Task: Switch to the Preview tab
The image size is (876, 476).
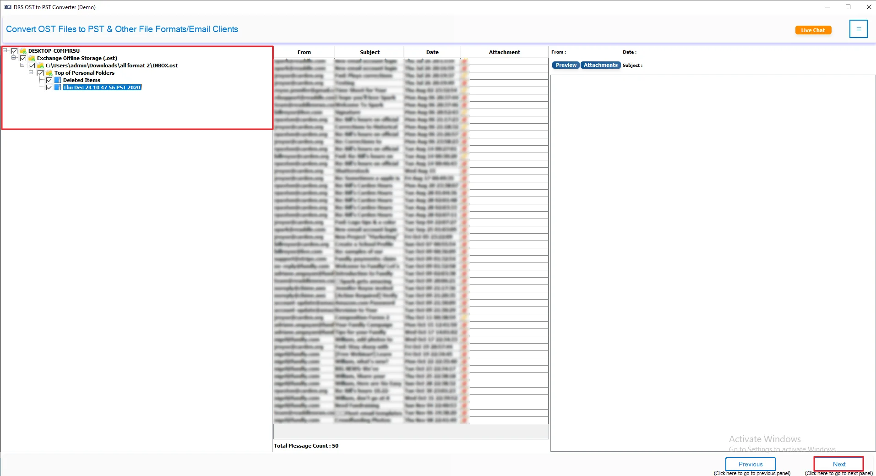Action: pyautogui.click(x=566, y=65)
